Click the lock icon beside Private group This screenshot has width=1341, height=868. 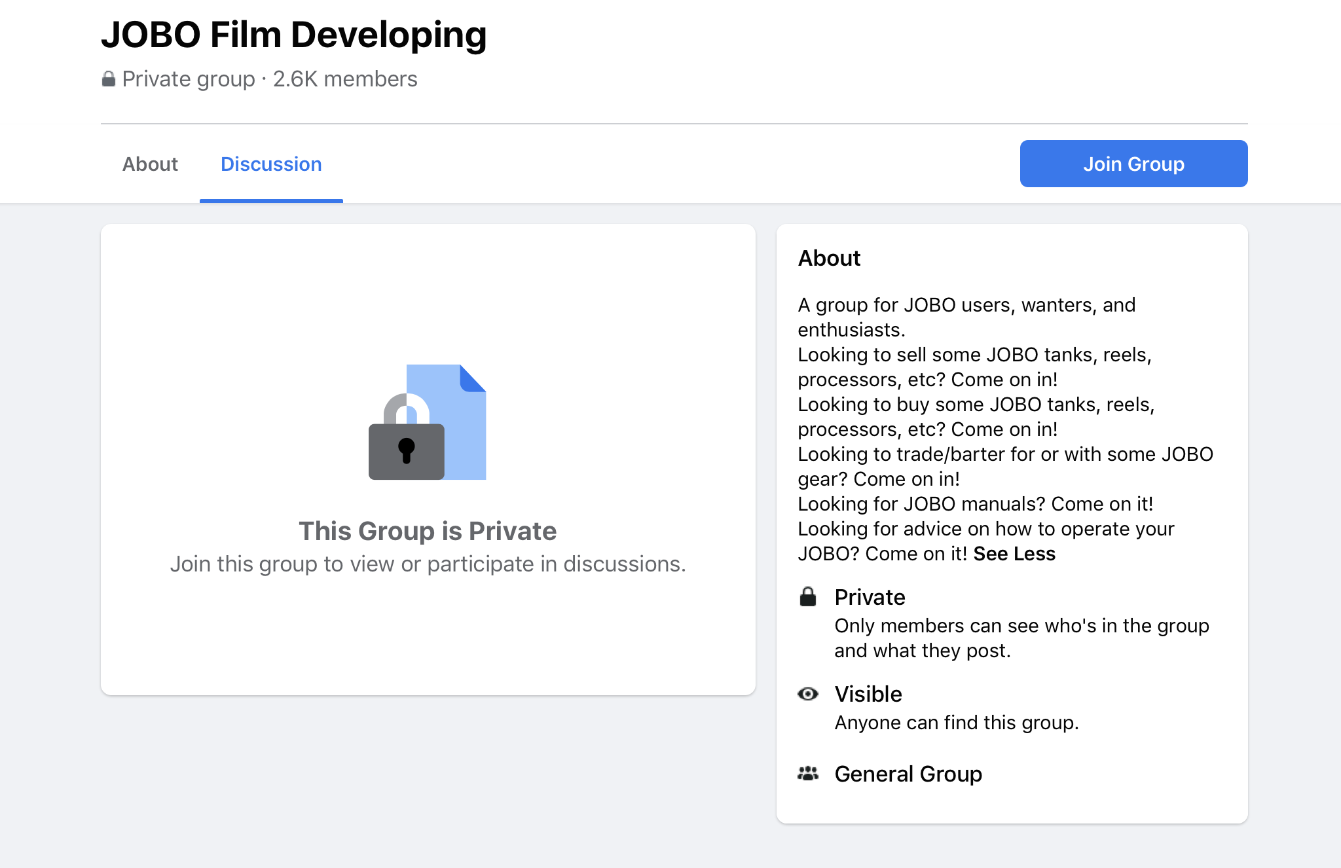point(109,79)
